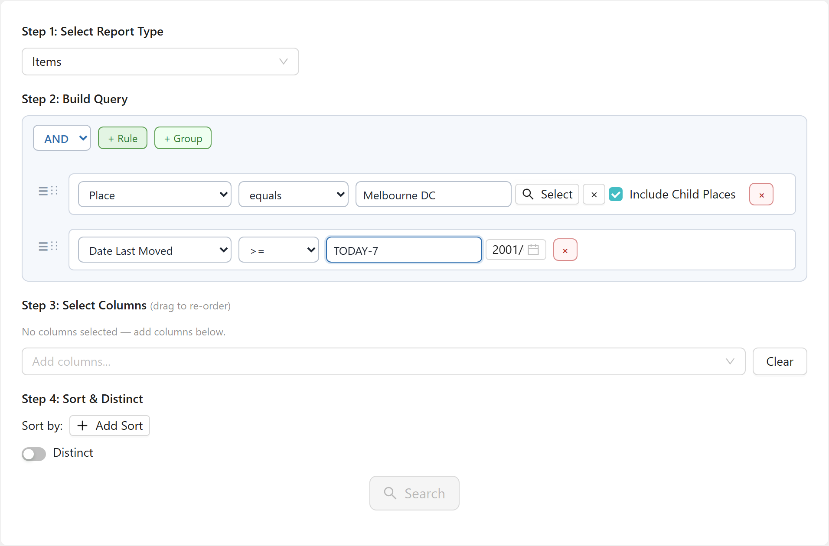Open the equals operator dropdown

(294, 195)
